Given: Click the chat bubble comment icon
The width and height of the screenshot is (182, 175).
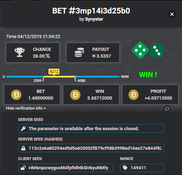Looking at the screenshot, I should [x=167, y=108].
